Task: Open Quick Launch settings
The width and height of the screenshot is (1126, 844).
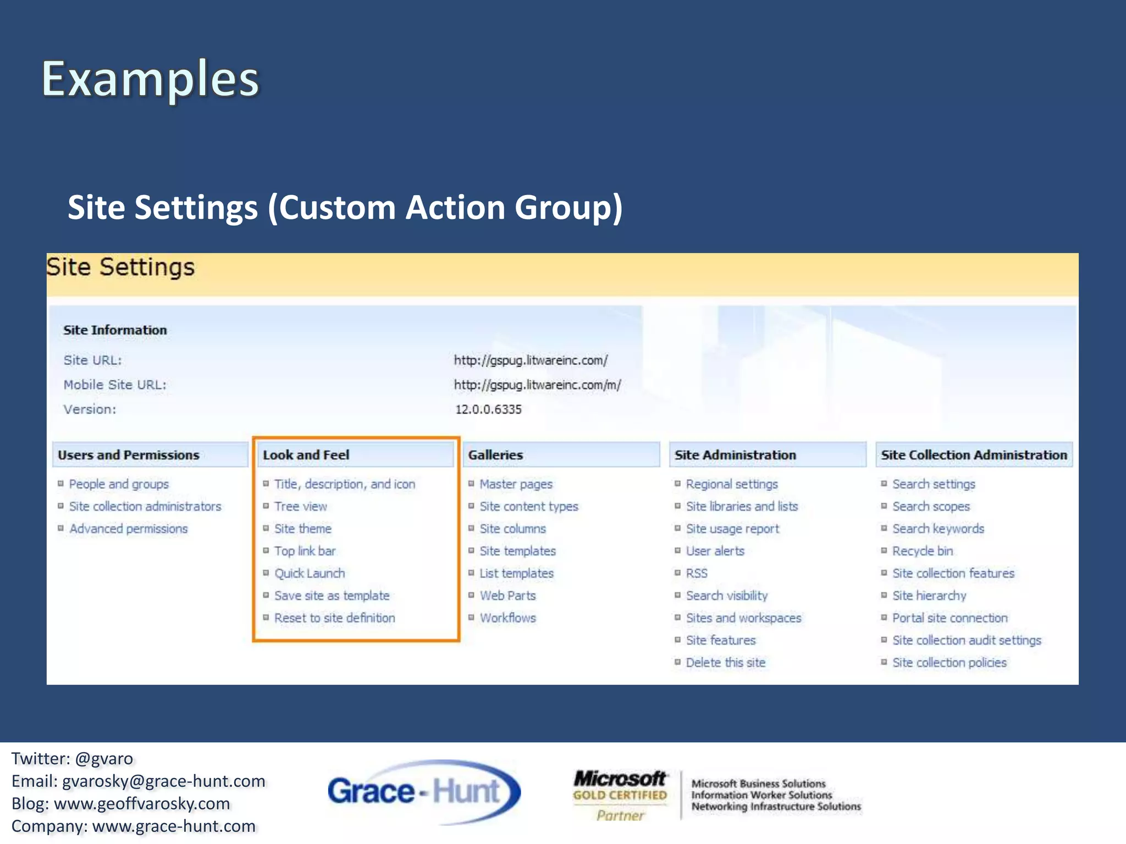Action: tap(310, 573)
